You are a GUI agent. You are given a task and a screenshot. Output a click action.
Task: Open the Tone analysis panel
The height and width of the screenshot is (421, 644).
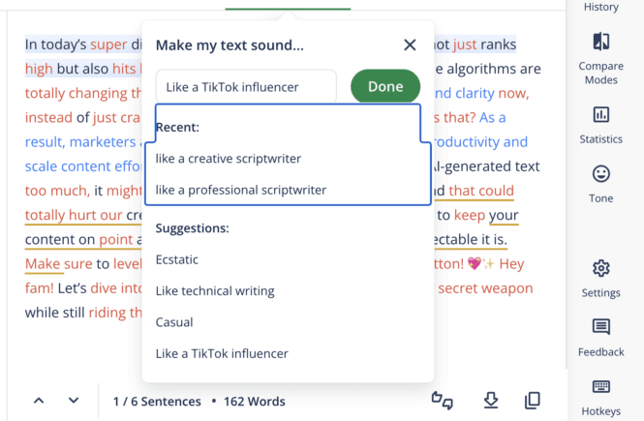click(x=600, y=184)
